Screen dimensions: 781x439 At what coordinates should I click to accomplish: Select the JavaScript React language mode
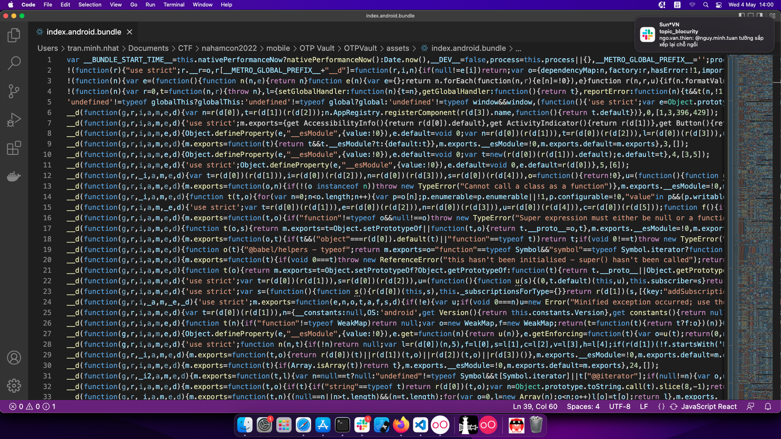pyautogui.click(x=709, y=406)
